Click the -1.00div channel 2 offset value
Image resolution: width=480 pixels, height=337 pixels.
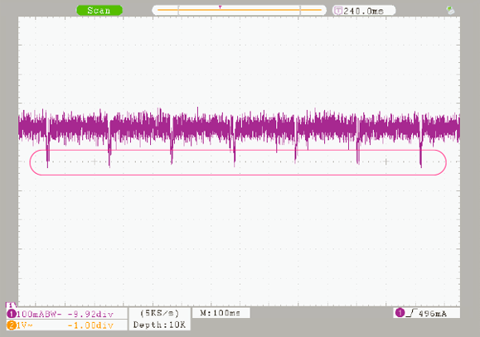click(90, 325)
